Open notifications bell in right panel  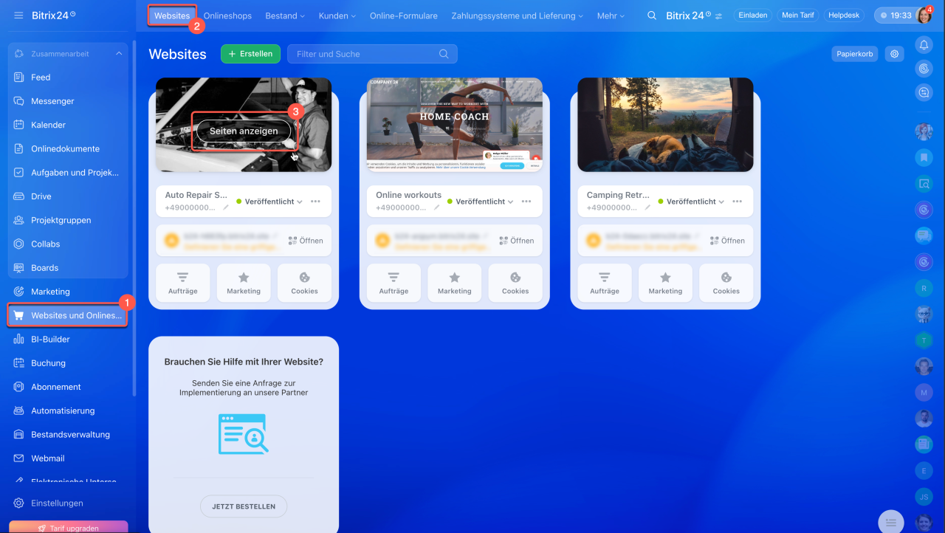click(x=924, y=45)
